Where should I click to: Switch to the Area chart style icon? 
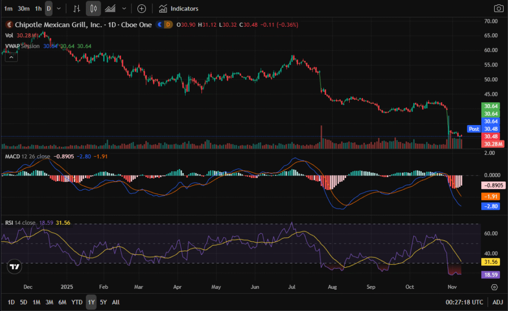pyautogui.click(x=110, y=8)
